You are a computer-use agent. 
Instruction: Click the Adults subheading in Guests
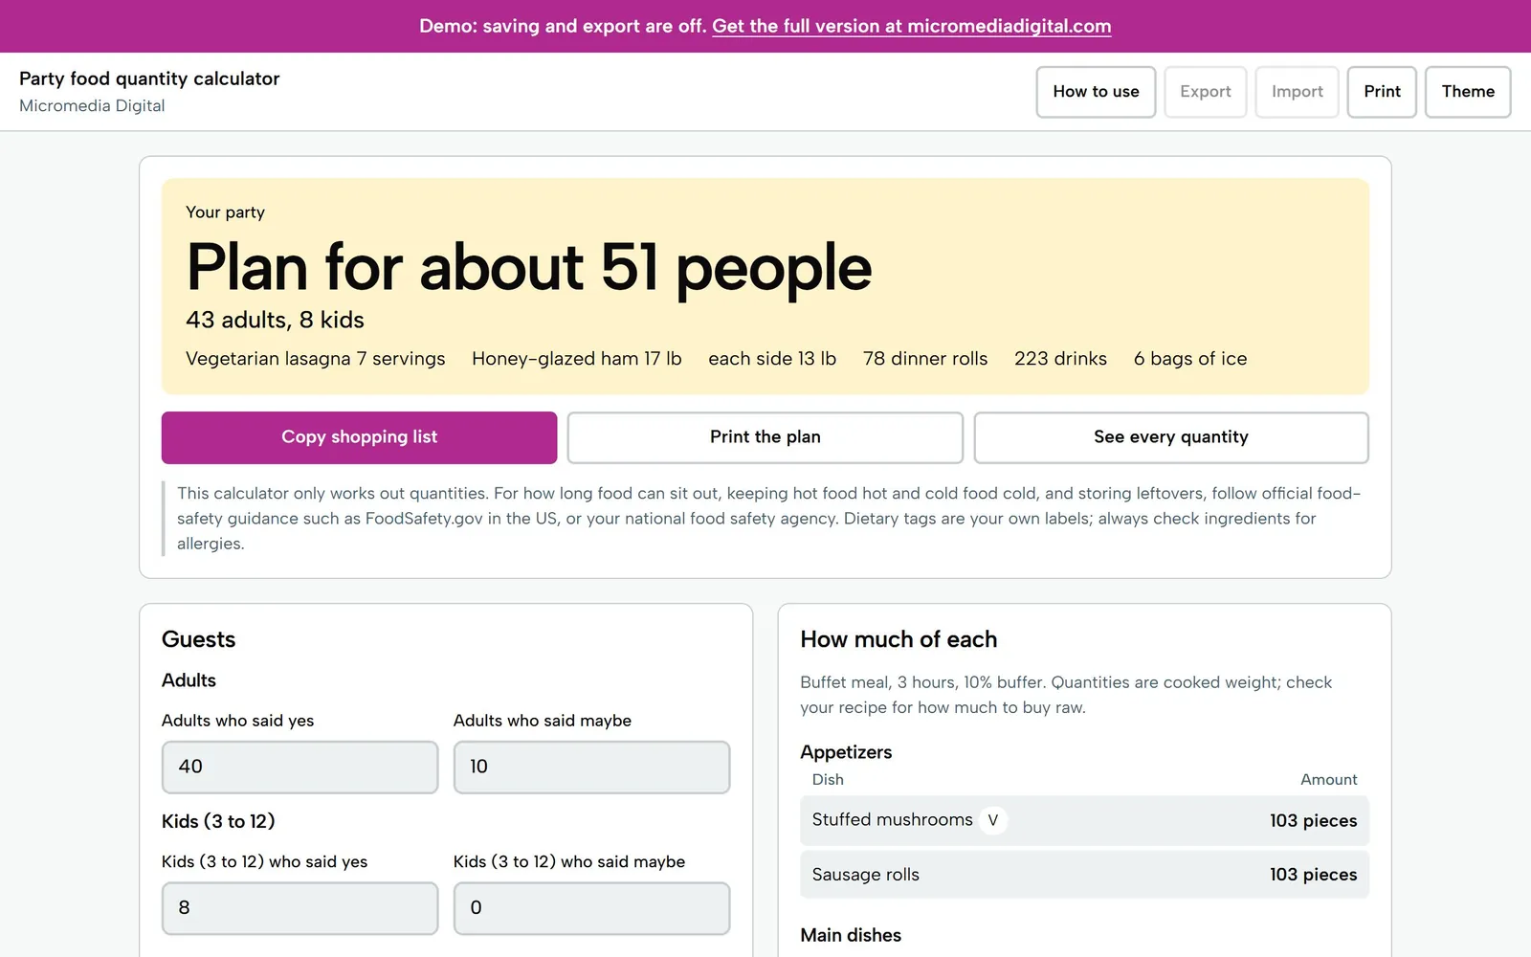tap(189, 680)
